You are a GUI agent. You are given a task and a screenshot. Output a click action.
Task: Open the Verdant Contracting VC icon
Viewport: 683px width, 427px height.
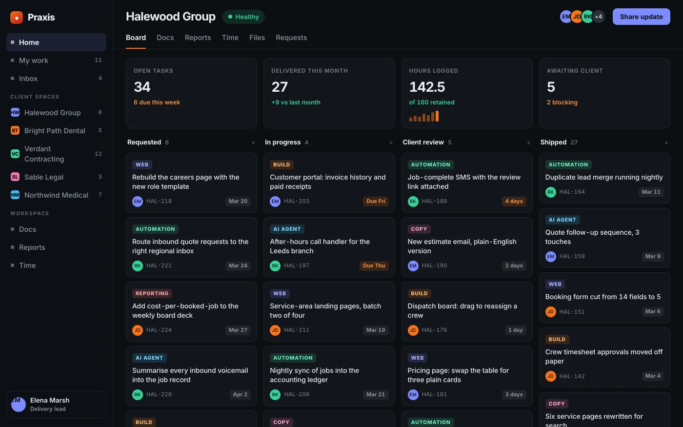click(15, 154)
